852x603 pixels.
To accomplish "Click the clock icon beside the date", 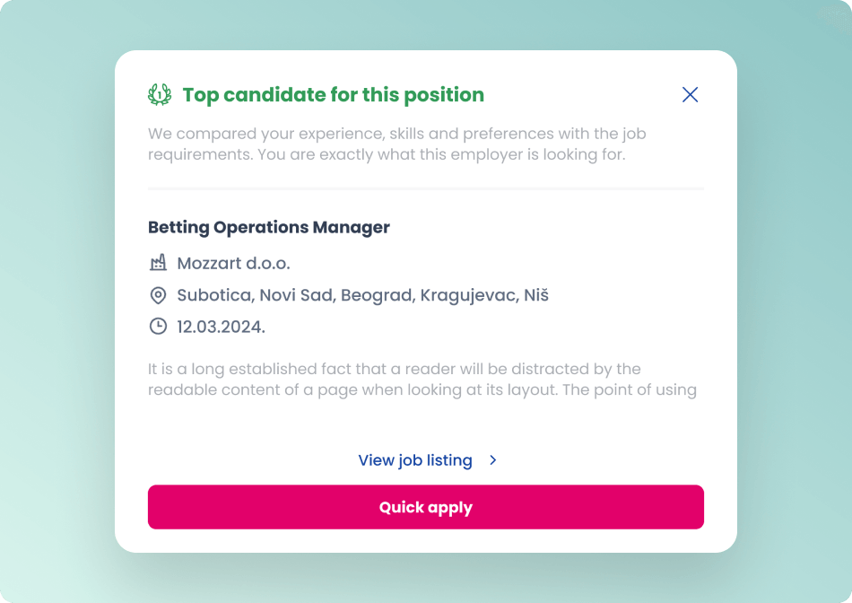I will click(x=158, y=327).
